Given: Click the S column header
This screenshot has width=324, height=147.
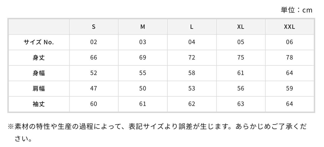Looking at the screenshot, I should point(94,27).
